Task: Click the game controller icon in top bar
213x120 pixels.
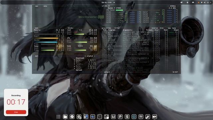Action: (x=193, y=2)
